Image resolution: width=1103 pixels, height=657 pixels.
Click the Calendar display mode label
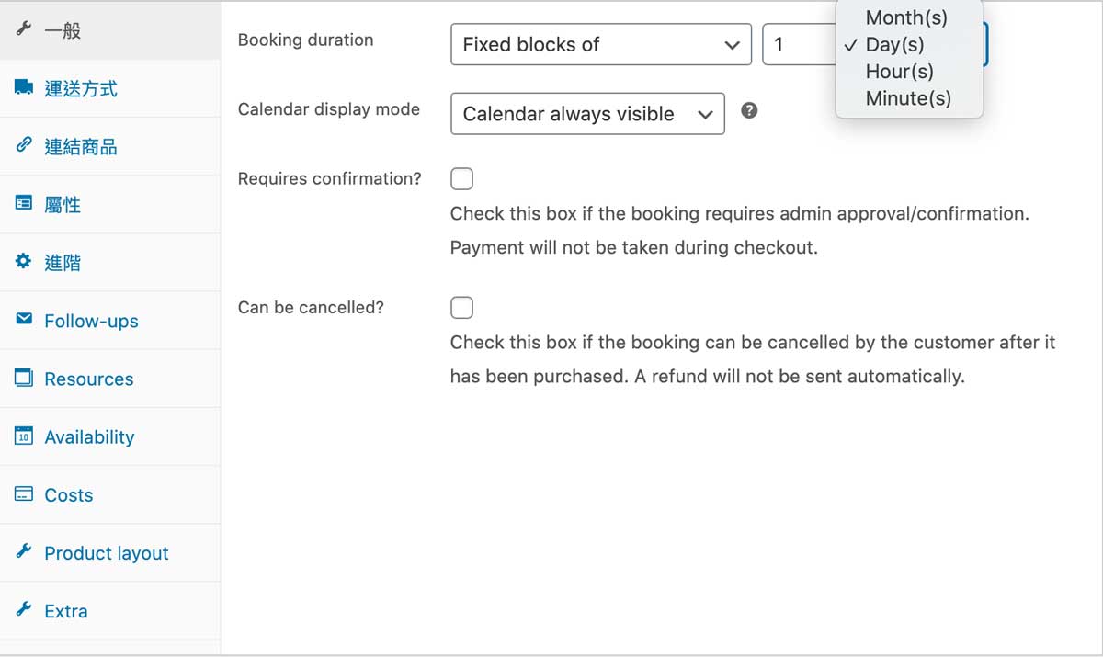(x=328, y=108)
